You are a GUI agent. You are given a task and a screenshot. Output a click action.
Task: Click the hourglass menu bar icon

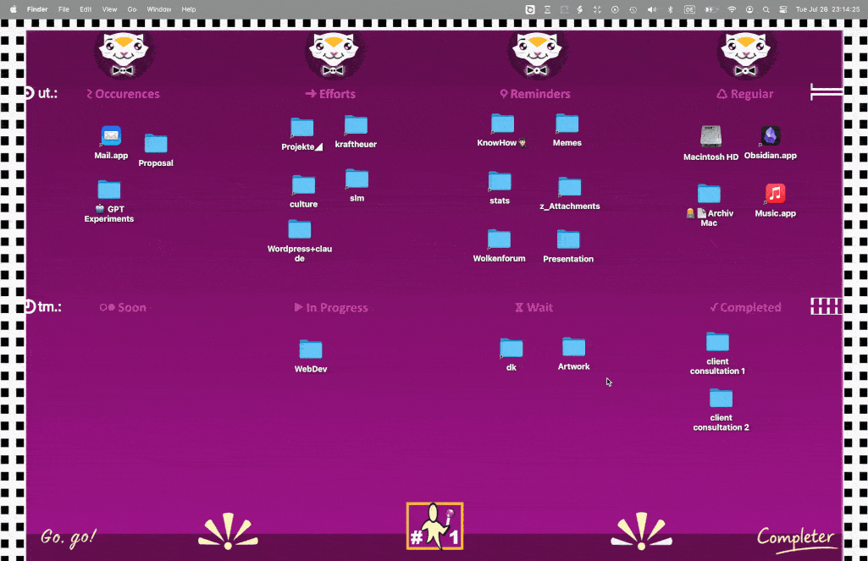[x=547, y=9]
